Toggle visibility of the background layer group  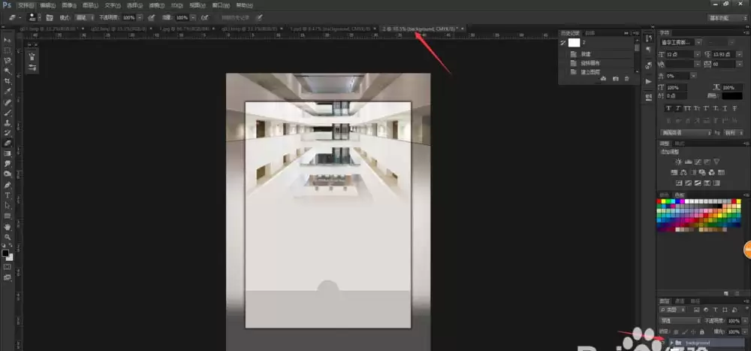662,343
